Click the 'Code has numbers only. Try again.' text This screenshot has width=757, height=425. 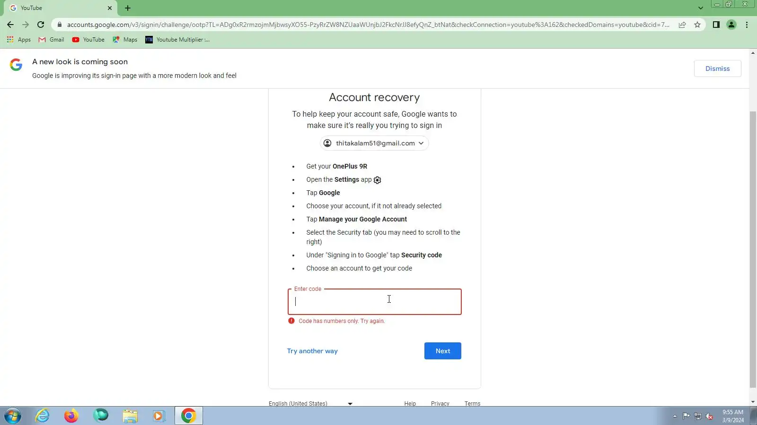(x=342, y=321)
